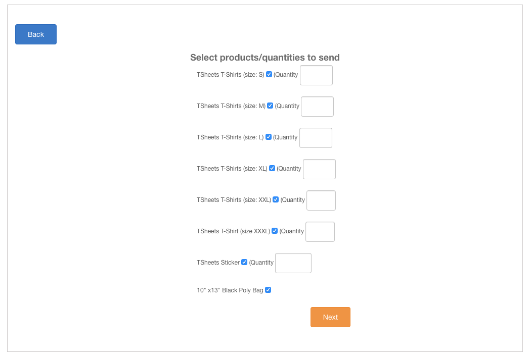Screen dimensions: 530x358
Task: Click the "Select products/quantities to send" heading
Action: point(265,58)
